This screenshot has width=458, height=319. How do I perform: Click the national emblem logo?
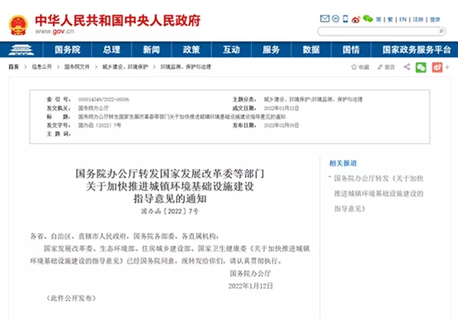[18, 25]
